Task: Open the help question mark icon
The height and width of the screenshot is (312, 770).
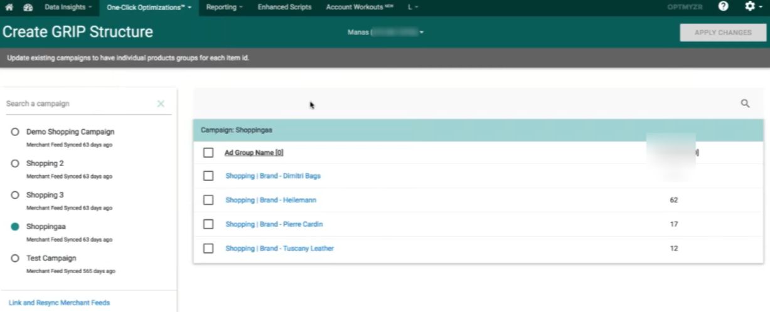Action: click(x=724, y=6)
